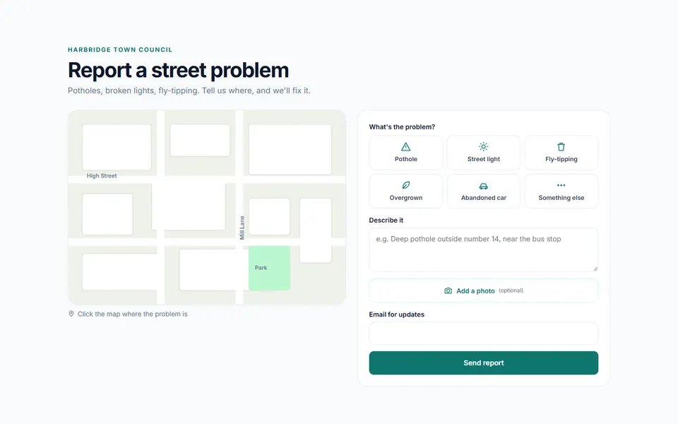
Task: Click the High Street label on the map
Action: pos(102,176)
